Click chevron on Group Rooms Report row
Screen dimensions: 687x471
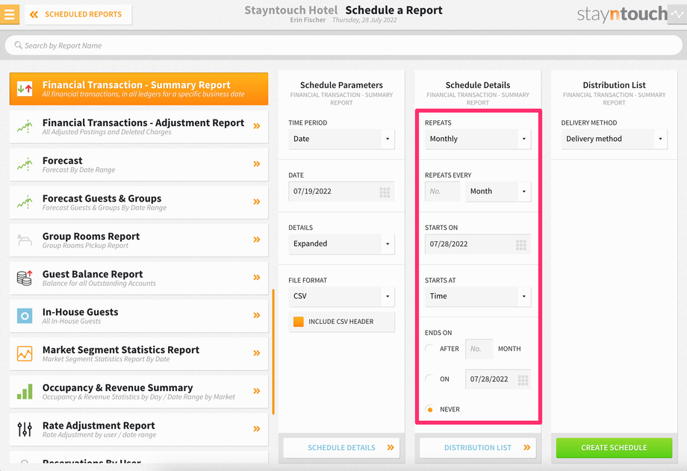click(x=257, y=240)
